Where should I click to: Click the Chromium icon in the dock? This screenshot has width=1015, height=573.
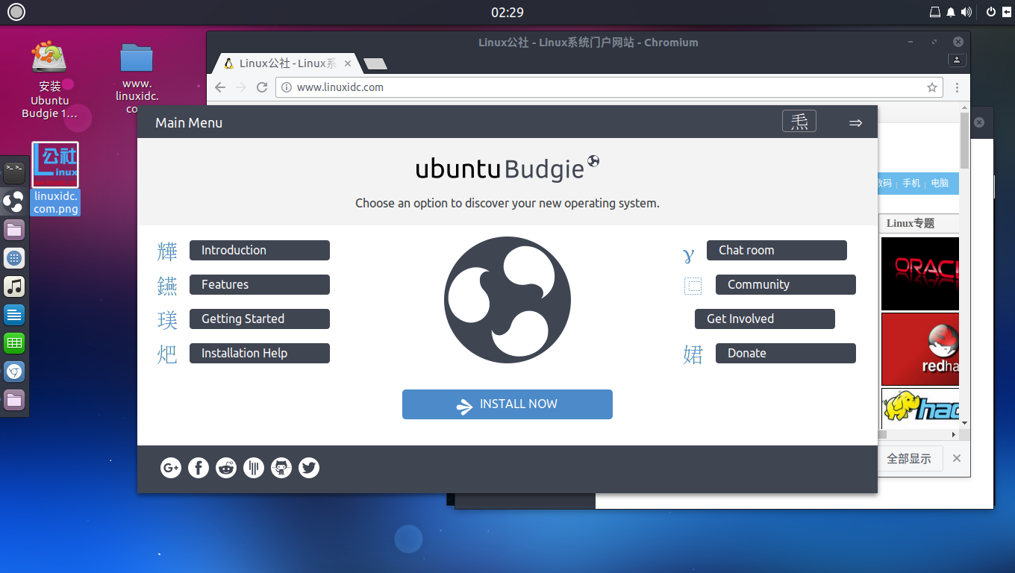[x=14, y=371]
